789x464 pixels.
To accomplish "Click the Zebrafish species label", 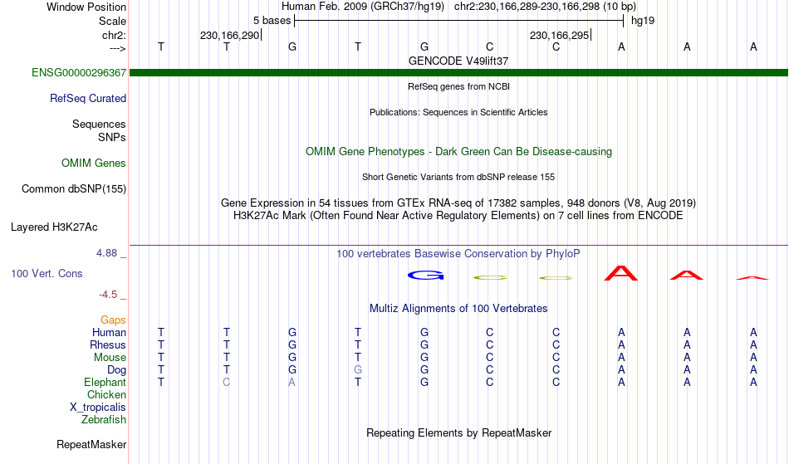I will pos(104,419).
